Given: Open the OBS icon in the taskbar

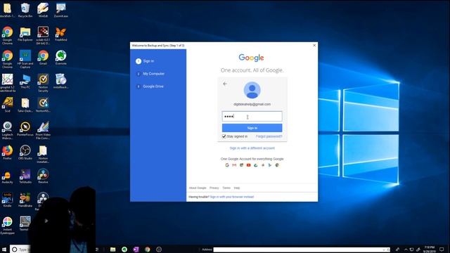Looking at the screenshot, I should (159, 249).
